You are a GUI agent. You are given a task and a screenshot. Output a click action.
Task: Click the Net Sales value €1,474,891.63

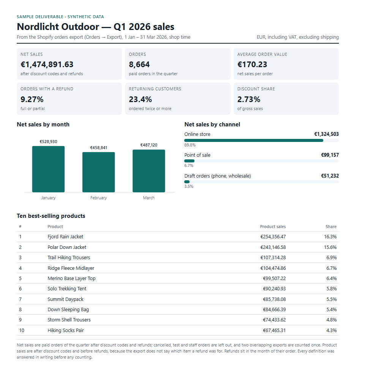point(47,65)
